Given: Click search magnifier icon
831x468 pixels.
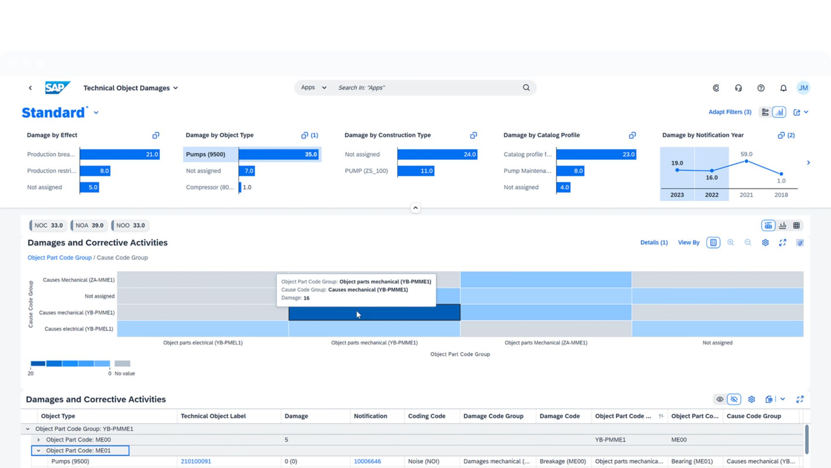Looking at the screenshot, I should pyautogui.click(x=526, y=88).
